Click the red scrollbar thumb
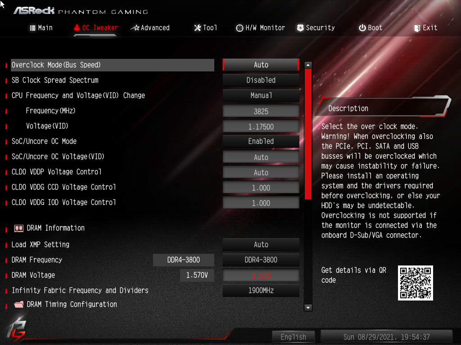Image resolution: width=461 pixels, height=345 pixels. (x=308, y=134)
